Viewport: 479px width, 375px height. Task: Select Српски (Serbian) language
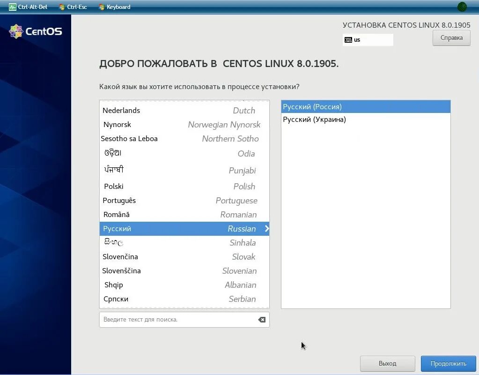point(184,299)
